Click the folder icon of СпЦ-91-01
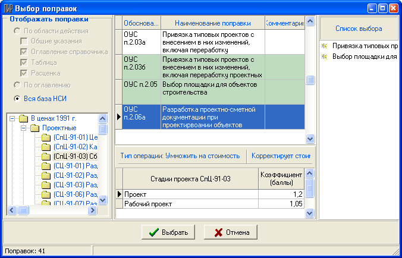The image size is (402, 258). pyautogui.click(x=46, y=138)
